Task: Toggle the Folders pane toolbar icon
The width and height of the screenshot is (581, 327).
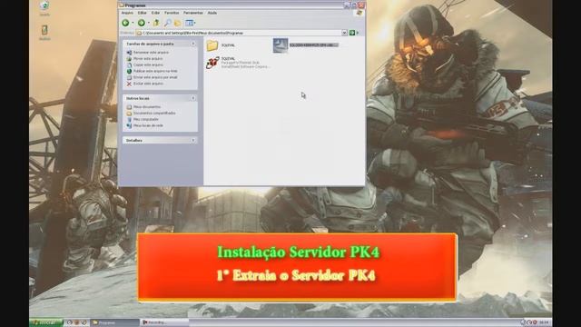Action: 178,23
